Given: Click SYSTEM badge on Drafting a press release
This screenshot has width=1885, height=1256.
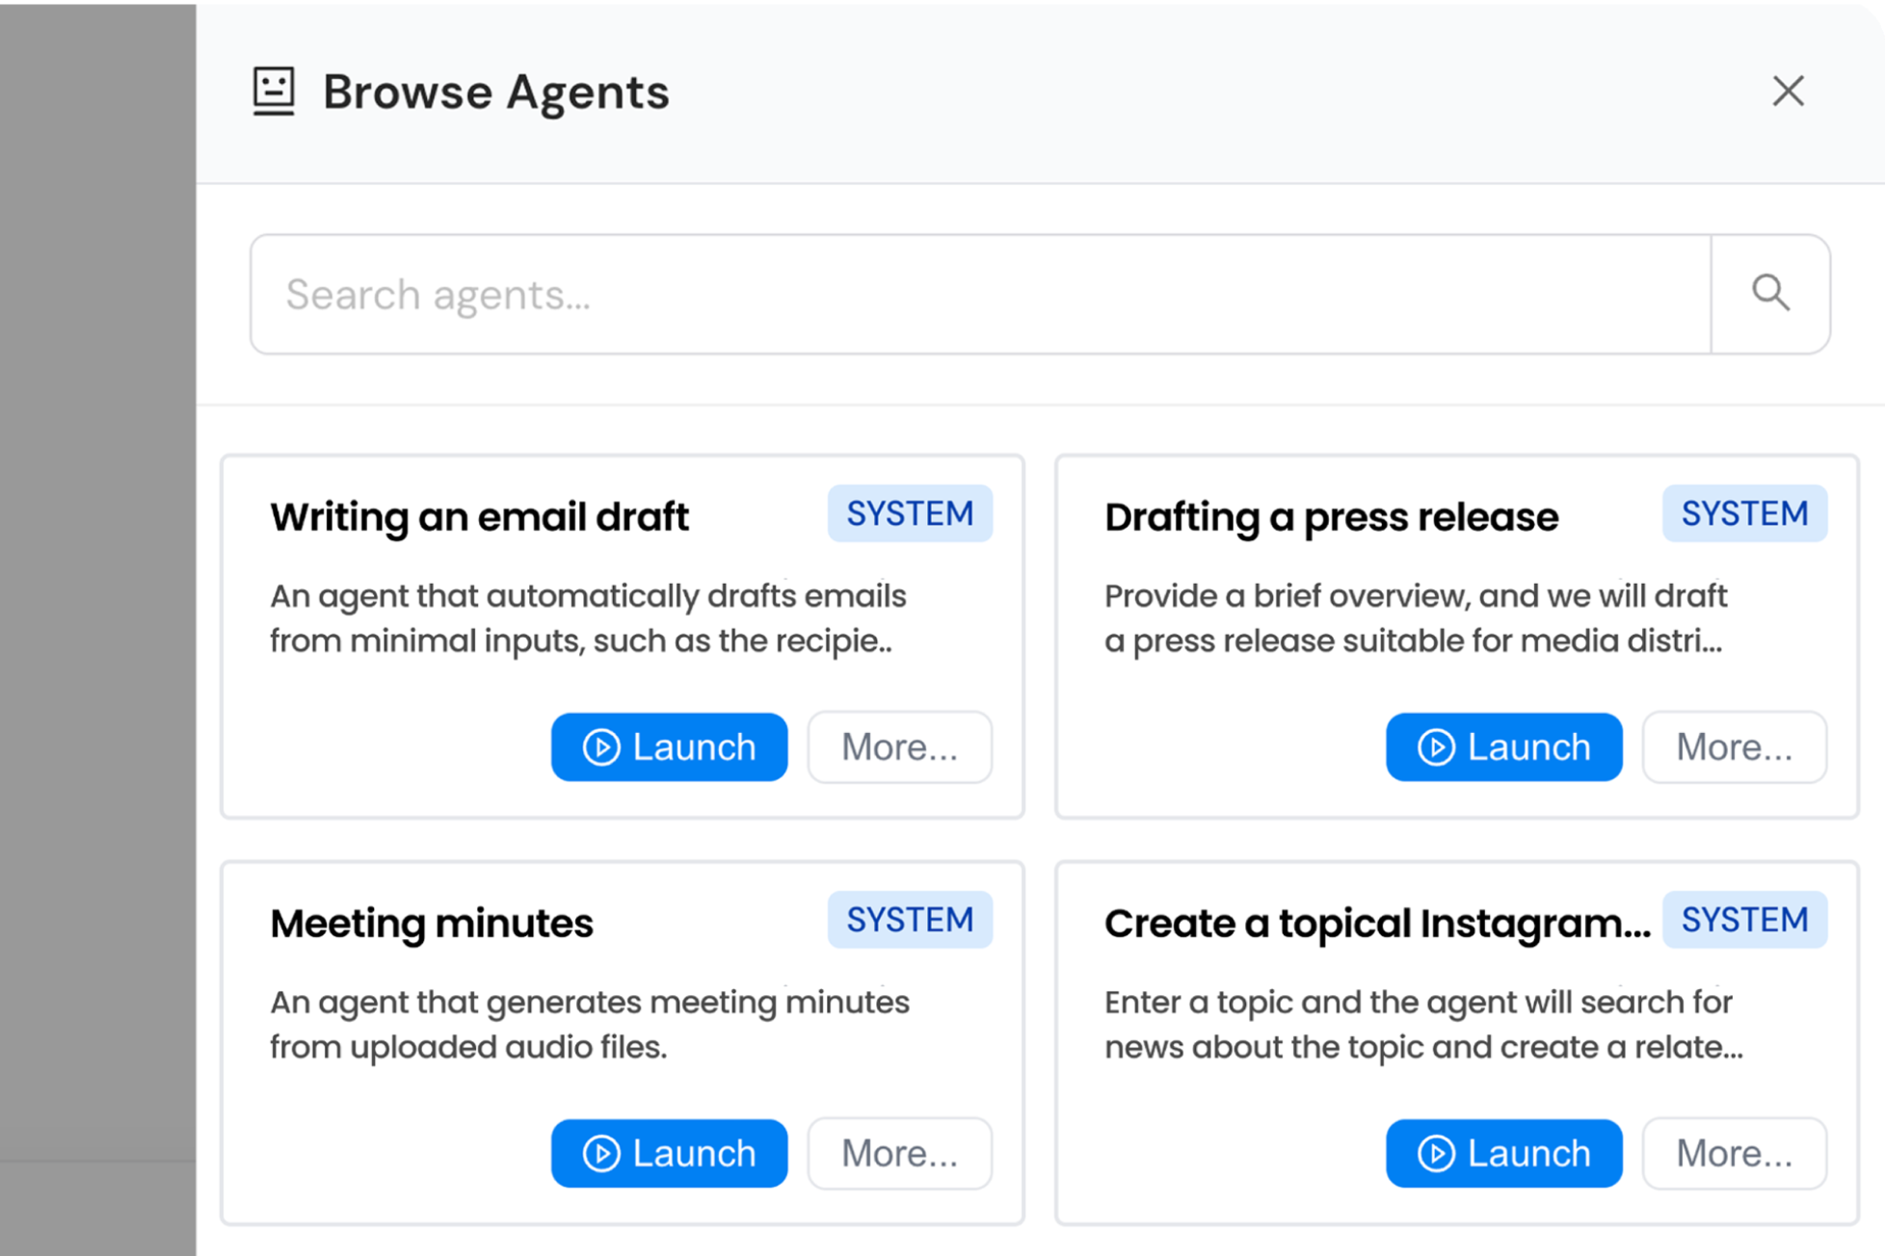Looking at the screenshot, I should pyautogui.click(x=1744, y=513).
